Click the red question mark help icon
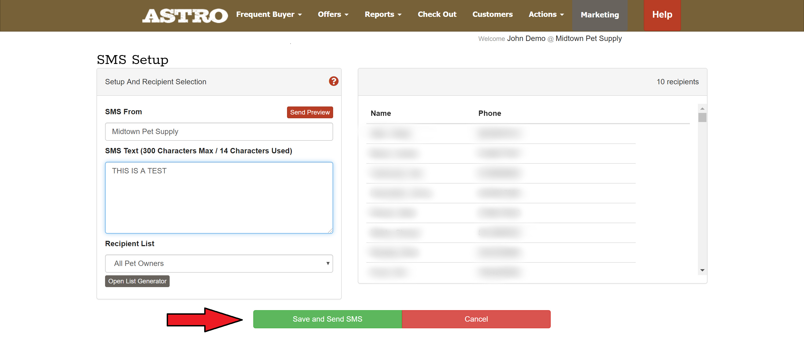 (x=333, y=81)
